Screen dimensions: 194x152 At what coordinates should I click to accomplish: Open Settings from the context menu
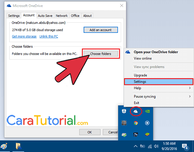point(159,82)
